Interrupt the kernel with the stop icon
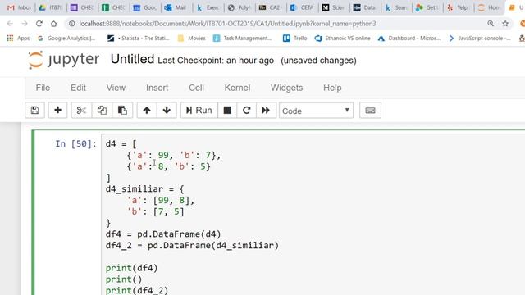 227,111
